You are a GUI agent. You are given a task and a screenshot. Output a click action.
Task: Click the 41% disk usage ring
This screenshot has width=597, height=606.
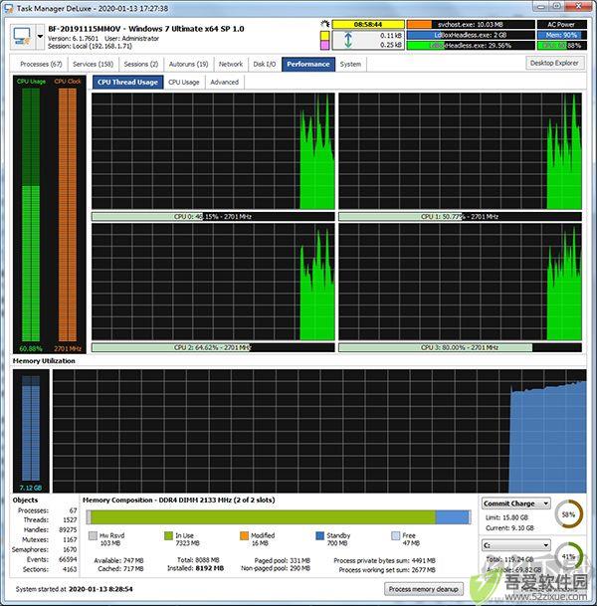click(568, 556)
